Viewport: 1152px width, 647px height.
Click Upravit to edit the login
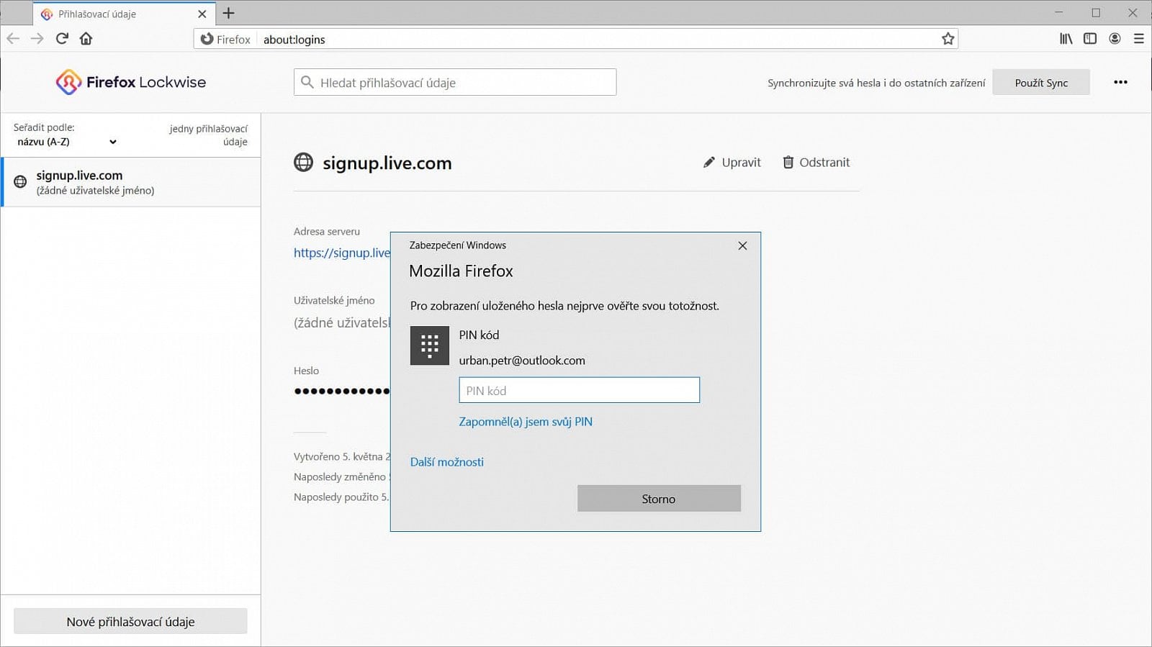tap(732, 163)
